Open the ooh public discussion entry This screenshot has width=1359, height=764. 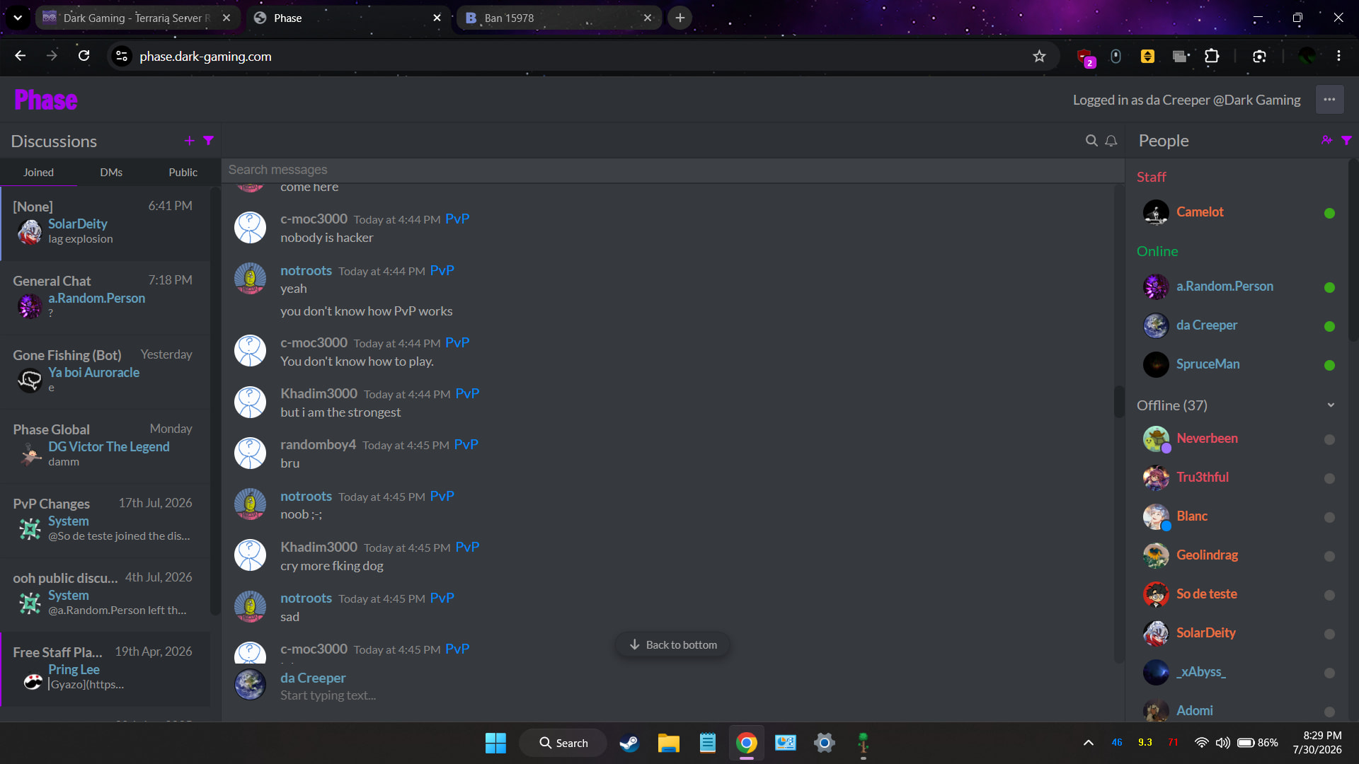pyautogui.click(x=105, y=595)
